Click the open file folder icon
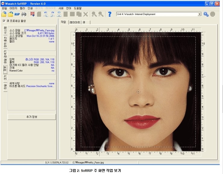 click(4, 14)
